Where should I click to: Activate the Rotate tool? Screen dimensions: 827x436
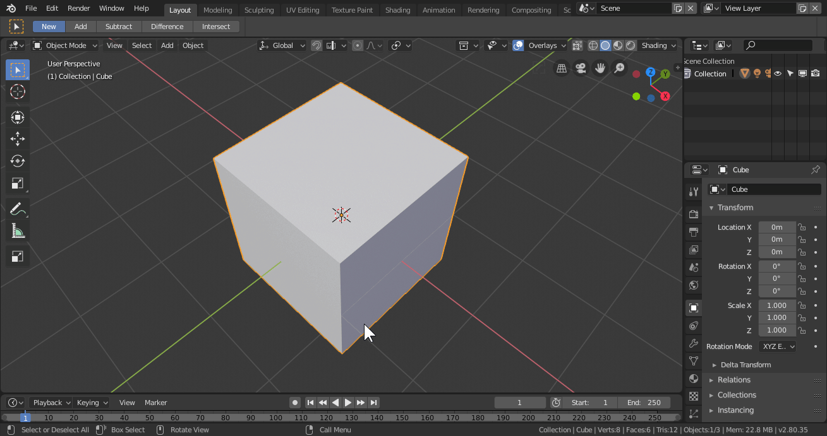pyautogui.click(x=18, y=161)
